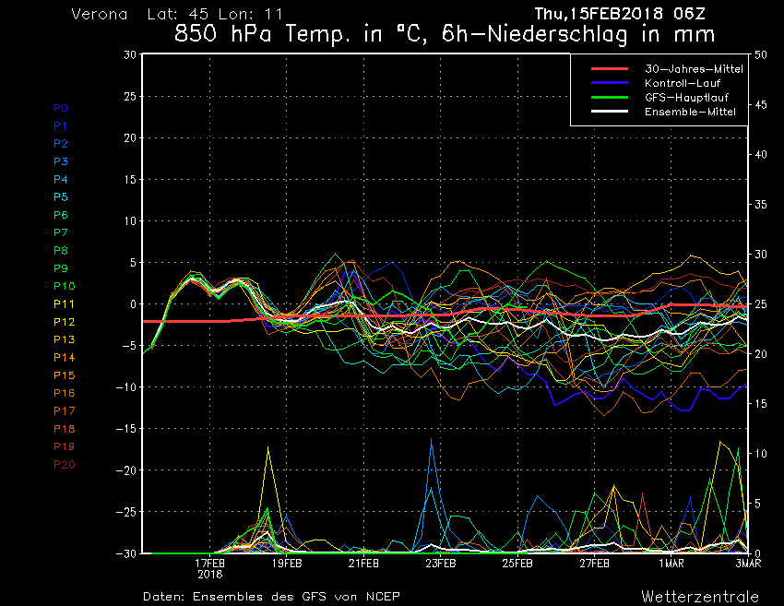The width and height of the screenshot is (784, 606).
Task: Click the P7 ensemble member label
Action: click(x=61, y=232)
